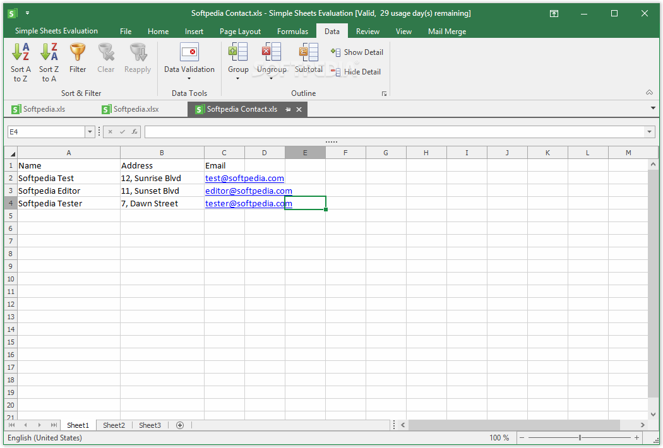This screenshot has width=663, height=448.
Task: Open the Mail Merge tab
Action: click(x=447, y=32)
